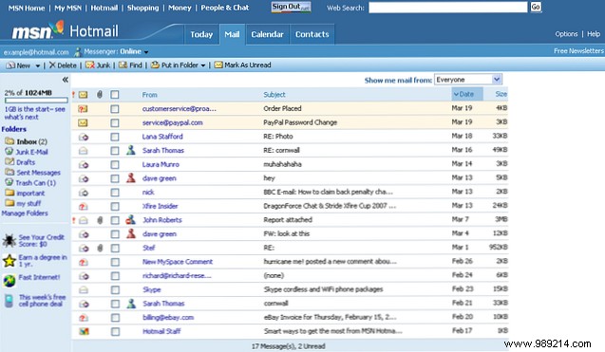
Task: Click the storage usage progress bar
Action: 36,101
